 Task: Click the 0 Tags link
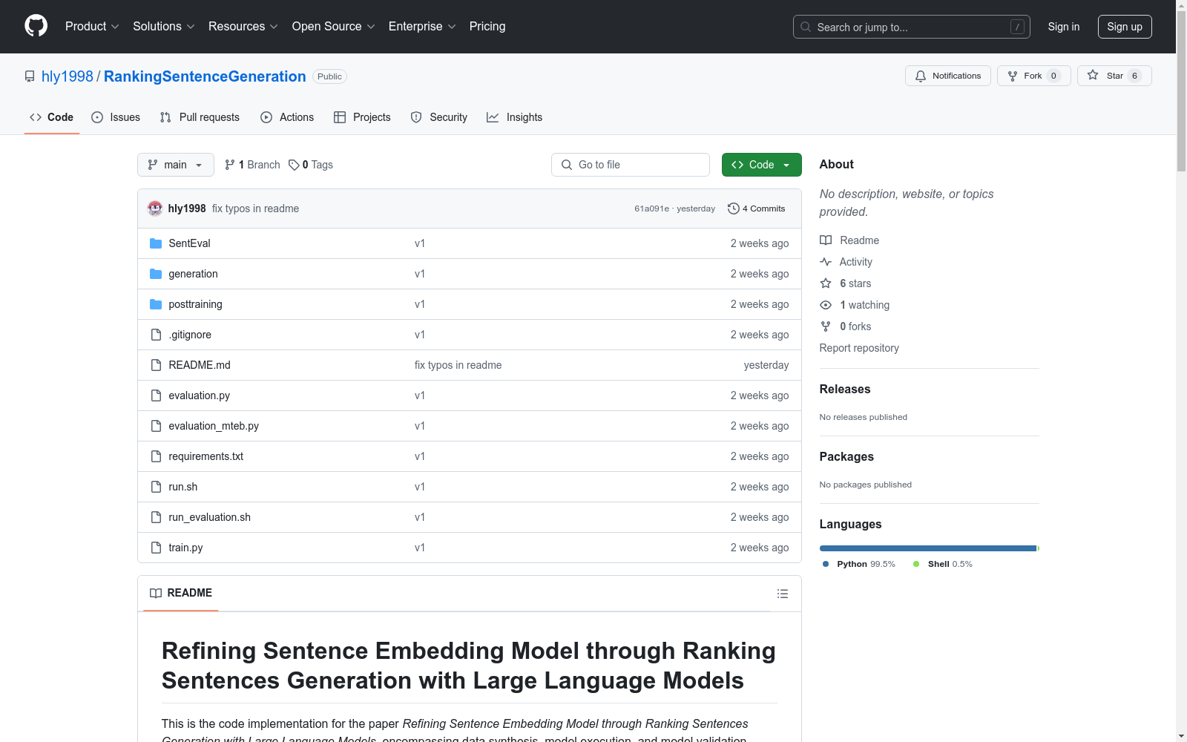pyautogui.click(x=311, y=165)
